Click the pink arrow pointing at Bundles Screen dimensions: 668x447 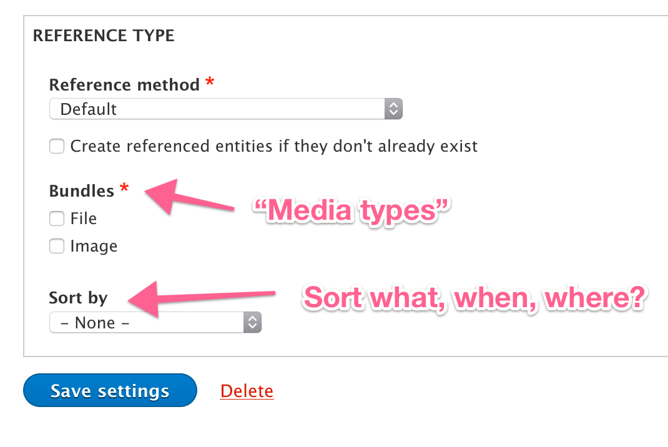coord(190,197)
